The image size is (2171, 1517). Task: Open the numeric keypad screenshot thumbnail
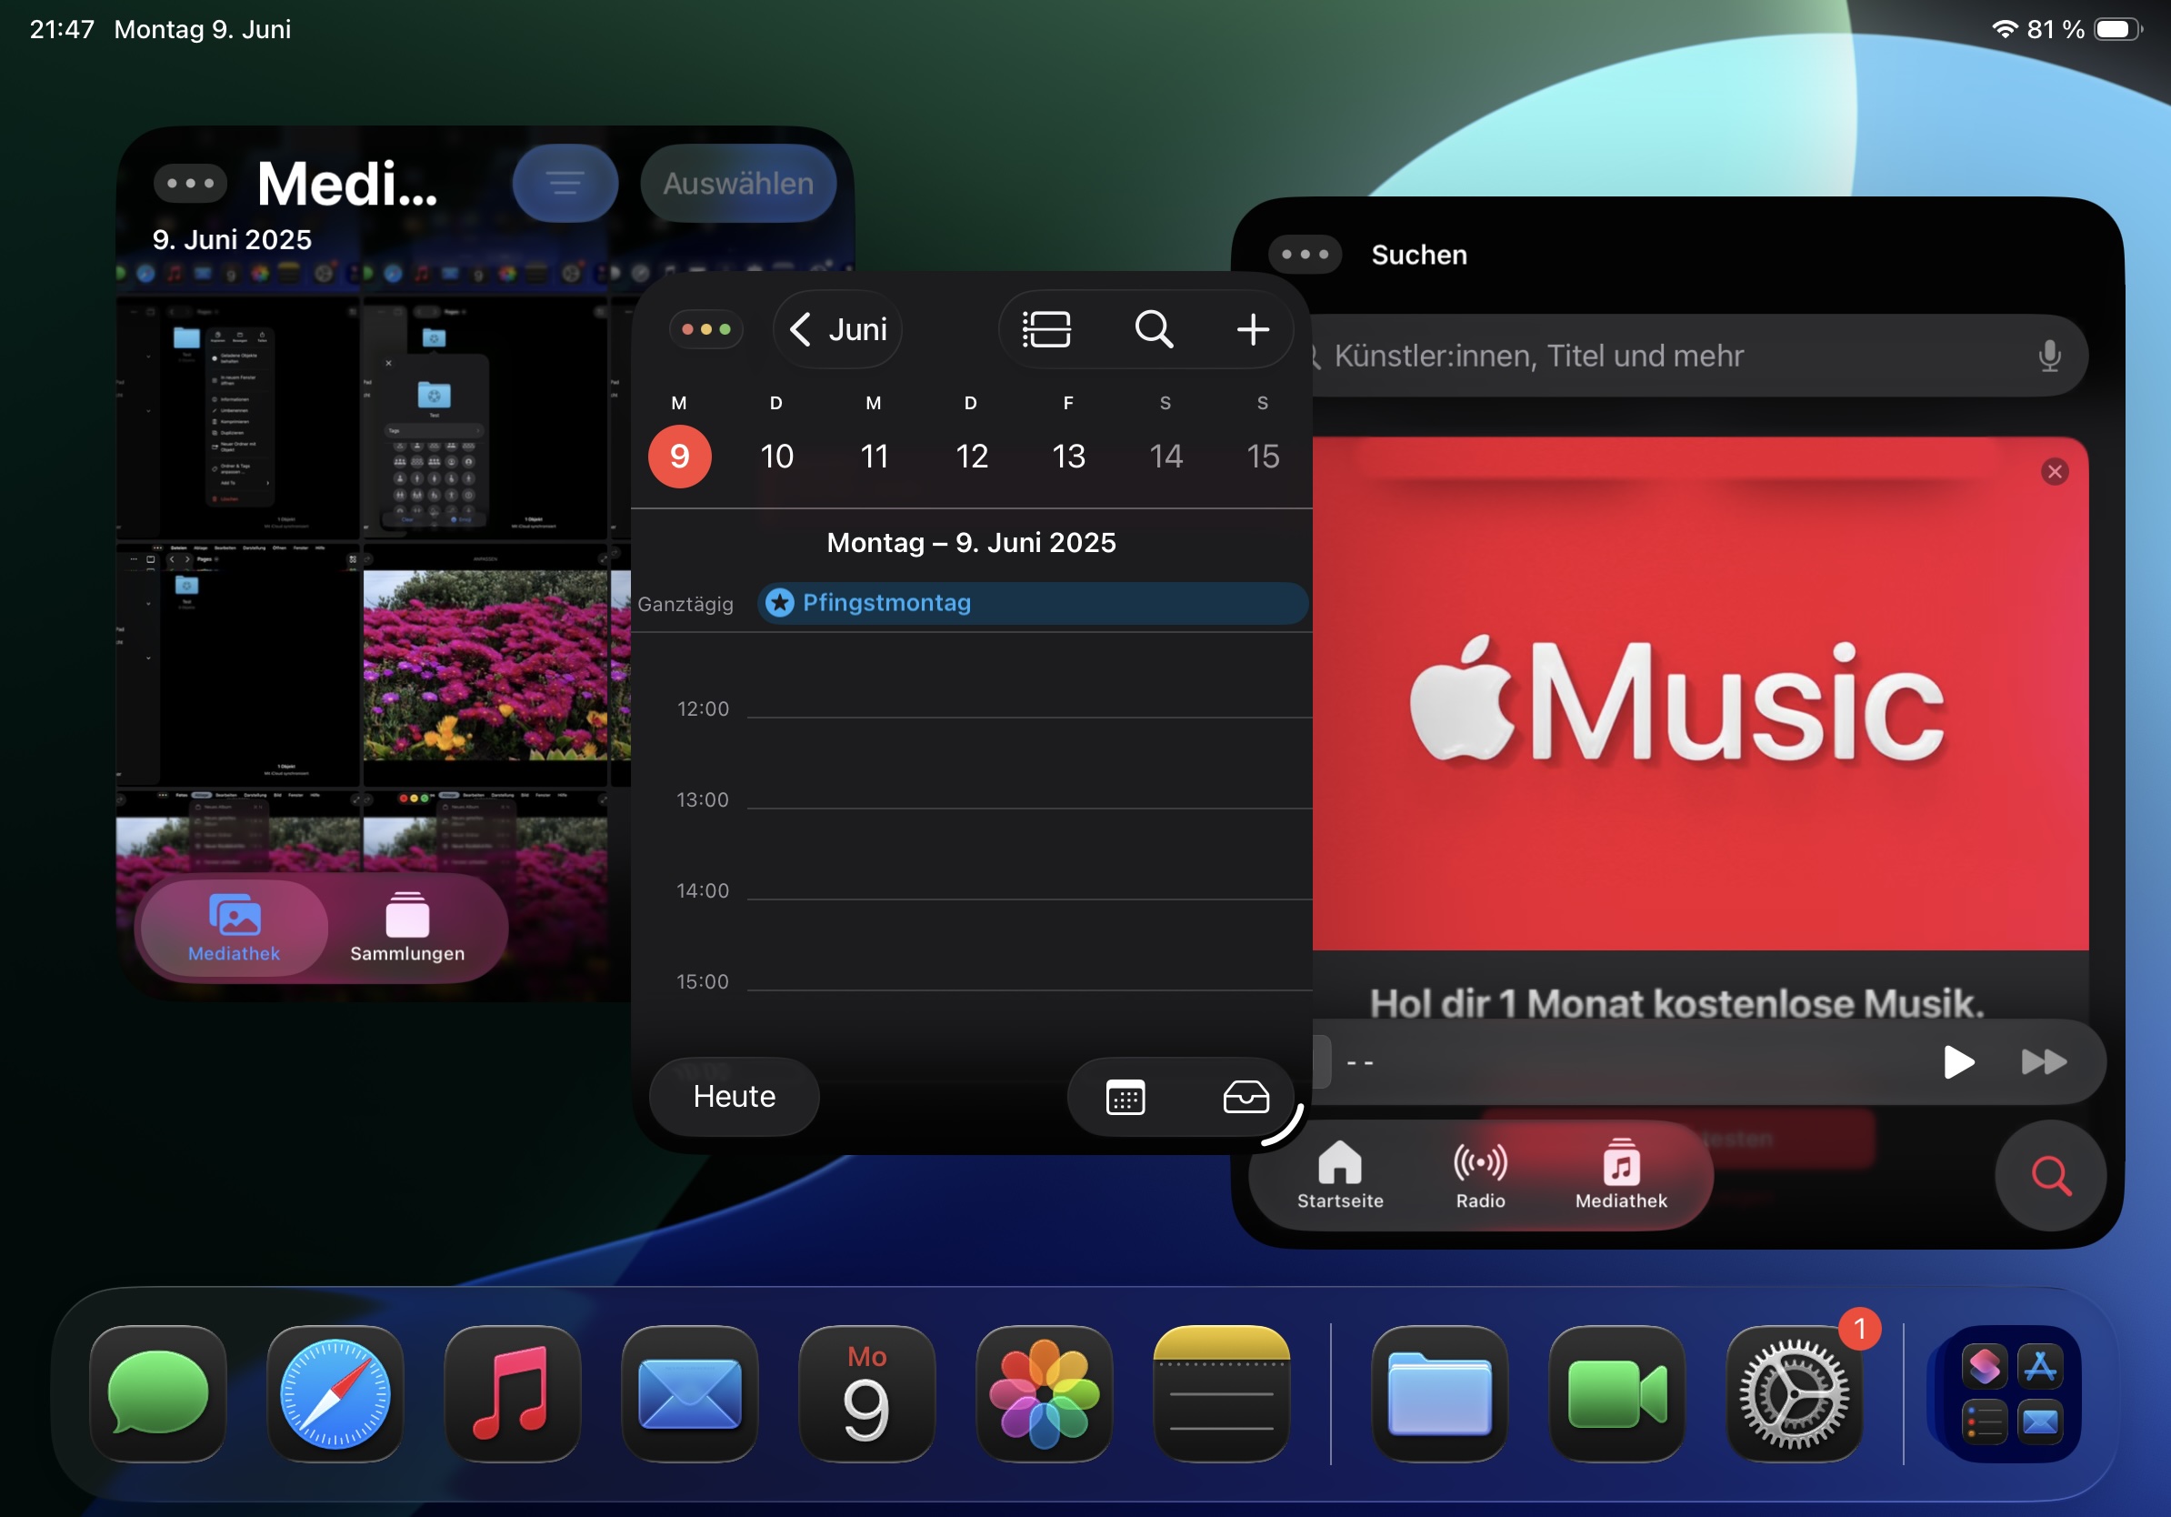(485, 418)
